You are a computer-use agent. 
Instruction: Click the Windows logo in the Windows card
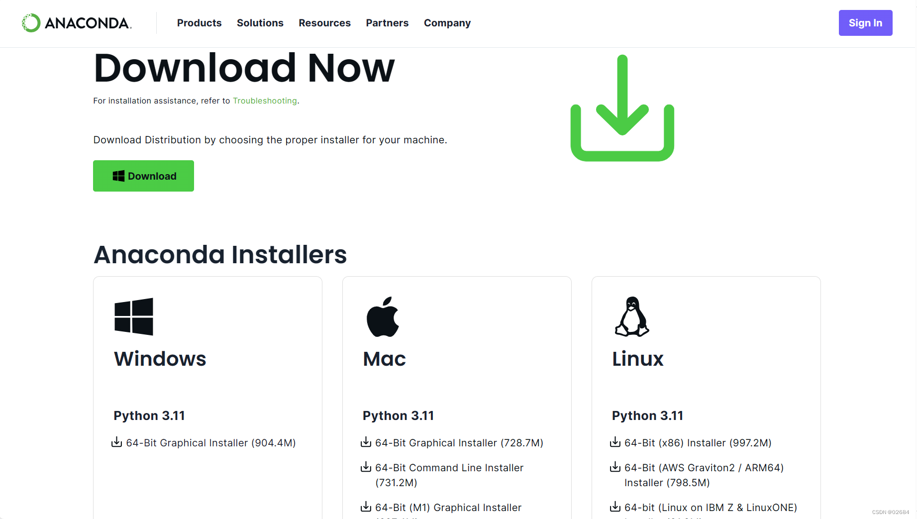(x=134, y=316)
